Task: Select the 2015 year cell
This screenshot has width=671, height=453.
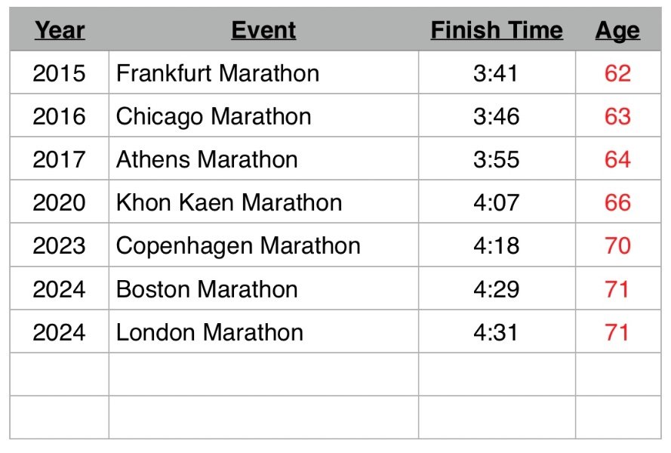Action: pos(60,73)
